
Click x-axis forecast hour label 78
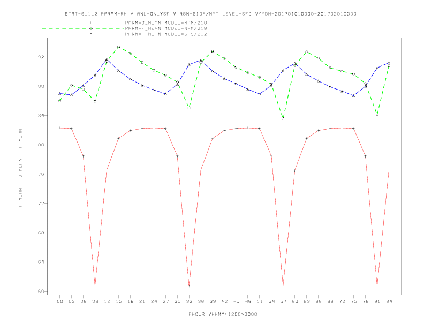tap(365, 301)
